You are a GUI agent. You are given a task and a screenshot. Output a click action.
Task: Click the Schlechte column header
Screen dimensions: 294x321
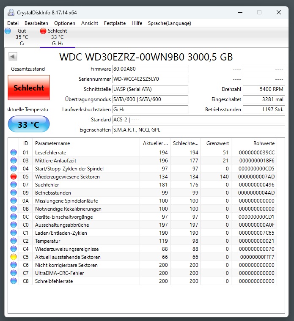pos(186,143)
